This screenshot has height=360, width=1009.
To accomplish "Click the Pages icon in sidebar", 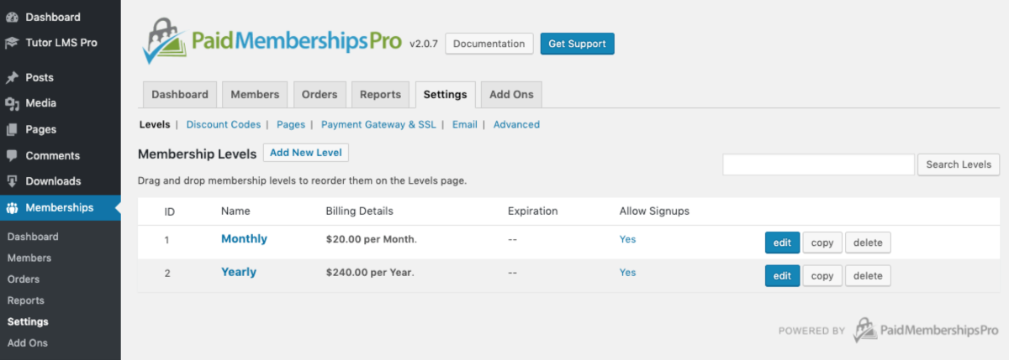I will [12, 129].
